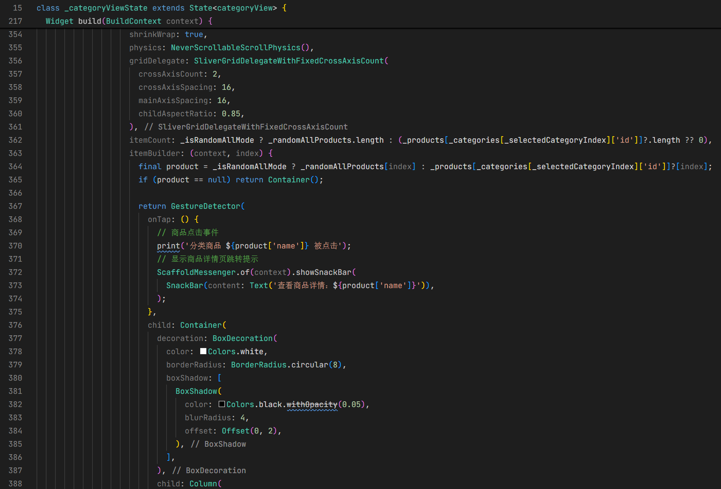Click 'crossAxisCount' on line 357
The height and width of the screenshot is (489, 721).
[x=171, y=74]
